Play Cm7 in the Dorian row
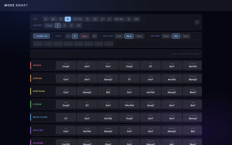Screen dimensions: 232x145 [66, 78]
